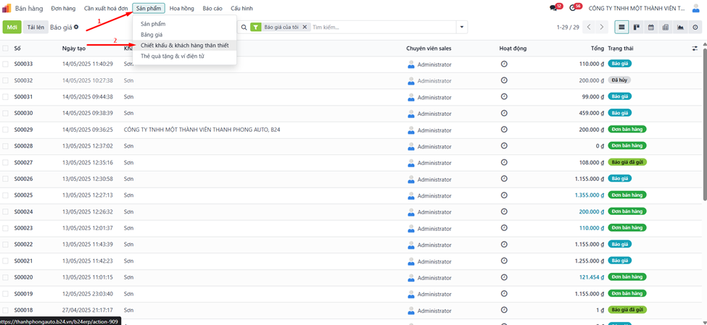The height and width of the screenshot is (325, 707).
Task: Switch to Calendar view
Action: [651, 28]
